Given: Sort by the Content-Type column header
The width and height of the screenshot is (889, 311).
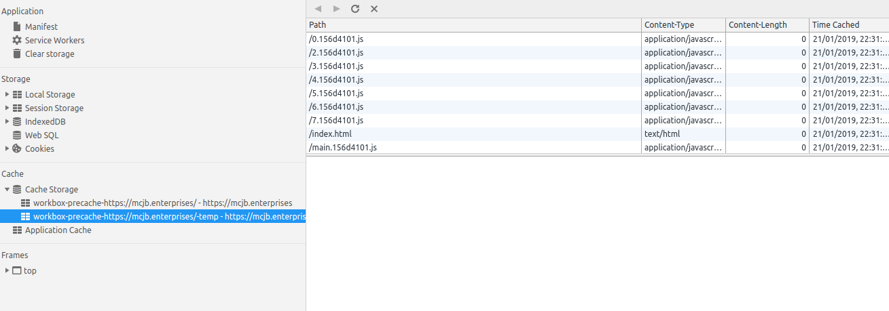Looking at the screenshot, I should pos(683,25).
